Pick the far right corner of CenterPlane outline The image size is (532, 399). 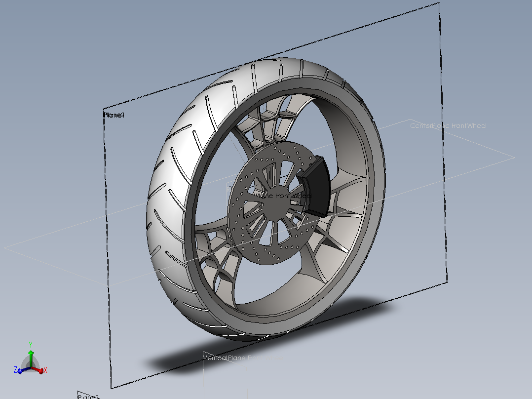tap(514, 157)
